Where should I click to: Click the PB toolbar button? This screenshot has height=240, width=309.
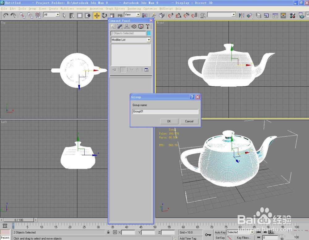[x=120, y=15]
